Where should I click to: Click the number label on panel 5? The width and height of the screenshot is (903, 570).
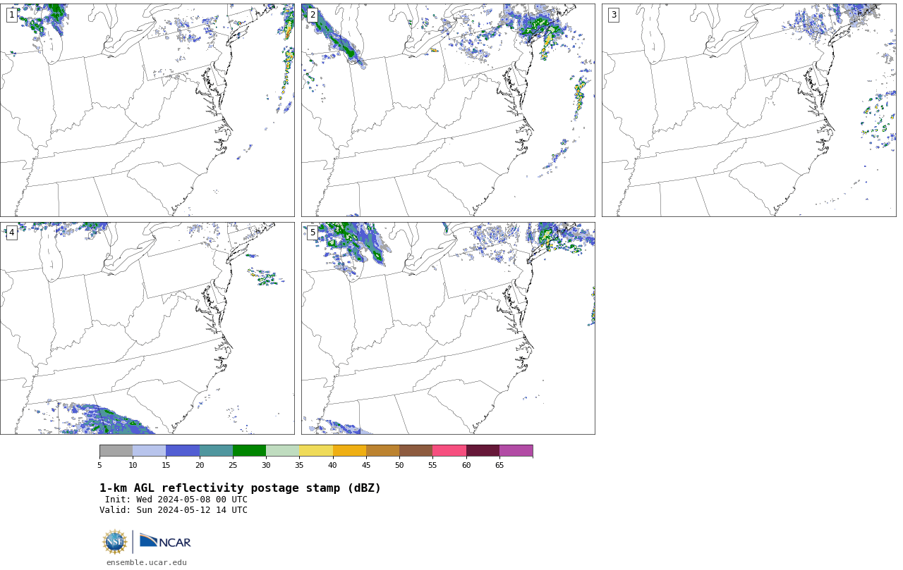pos(313,233)
